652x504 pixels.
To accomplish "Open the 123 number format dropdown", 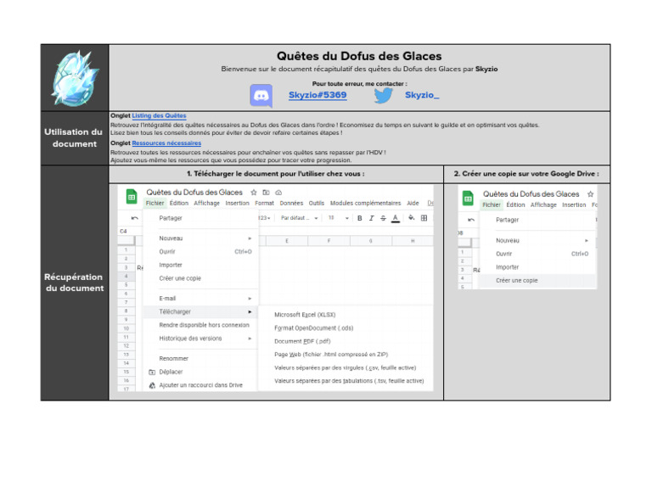I will pyautogui.click(x=265, y=218).
